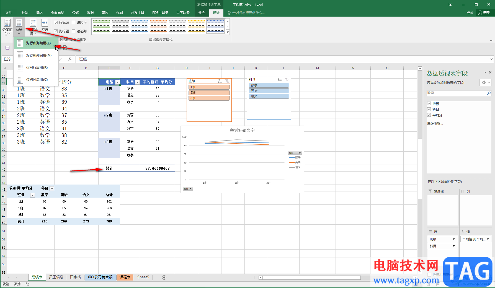Filter by 1班 in the 班级 slicer
The image size is (495, 288).
click(209, 87)
